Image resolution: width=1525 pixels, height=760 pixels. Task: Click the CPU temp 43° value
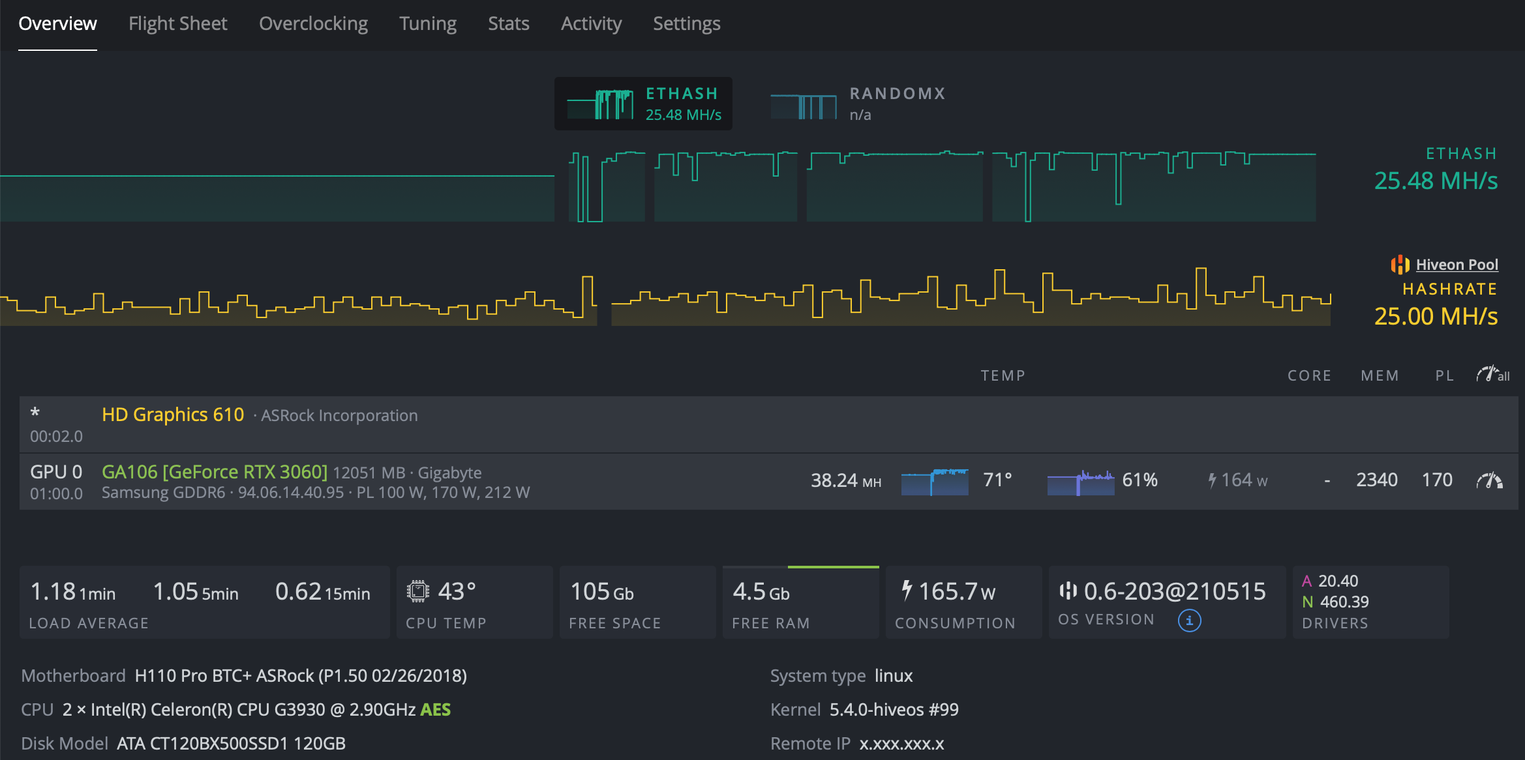click(x=457, y=591)
